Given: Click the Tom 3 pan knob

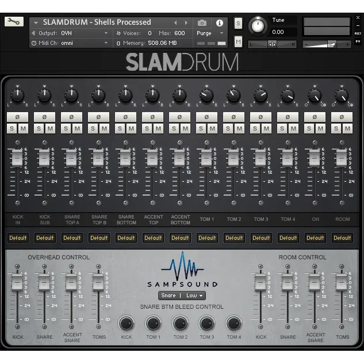Looking at the screenshot, I should [x=260, y=95].
